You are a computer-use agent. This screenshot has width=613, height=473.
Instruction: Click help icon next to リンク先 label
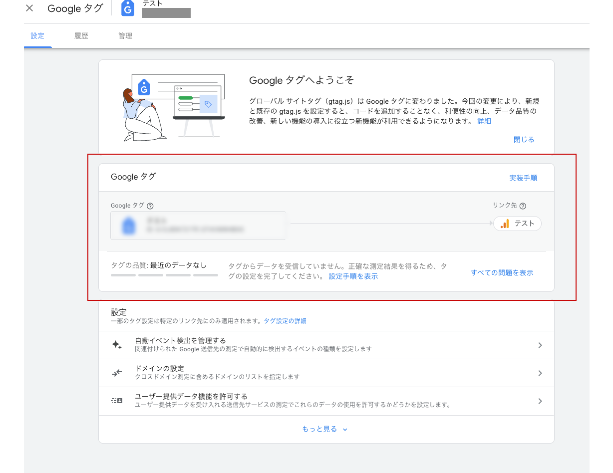[x=523, y=206]
